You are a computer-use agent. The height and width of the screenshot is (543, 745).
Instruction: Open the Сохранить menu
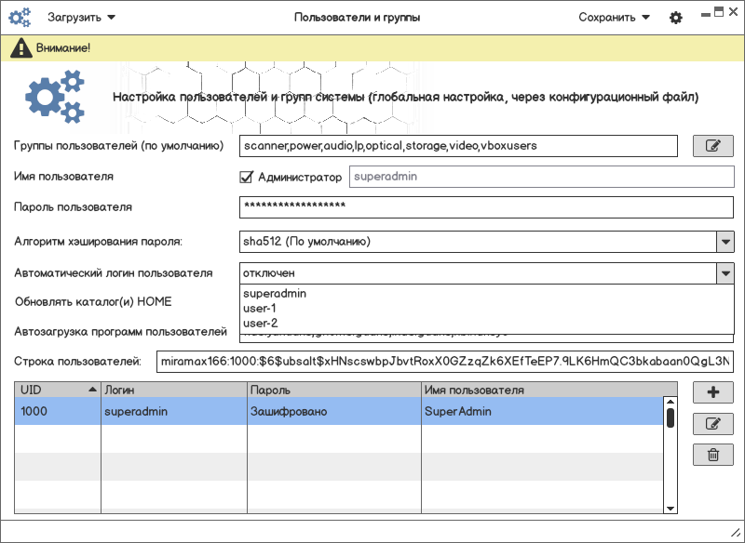pyautogui.click(x=614, y=18)
